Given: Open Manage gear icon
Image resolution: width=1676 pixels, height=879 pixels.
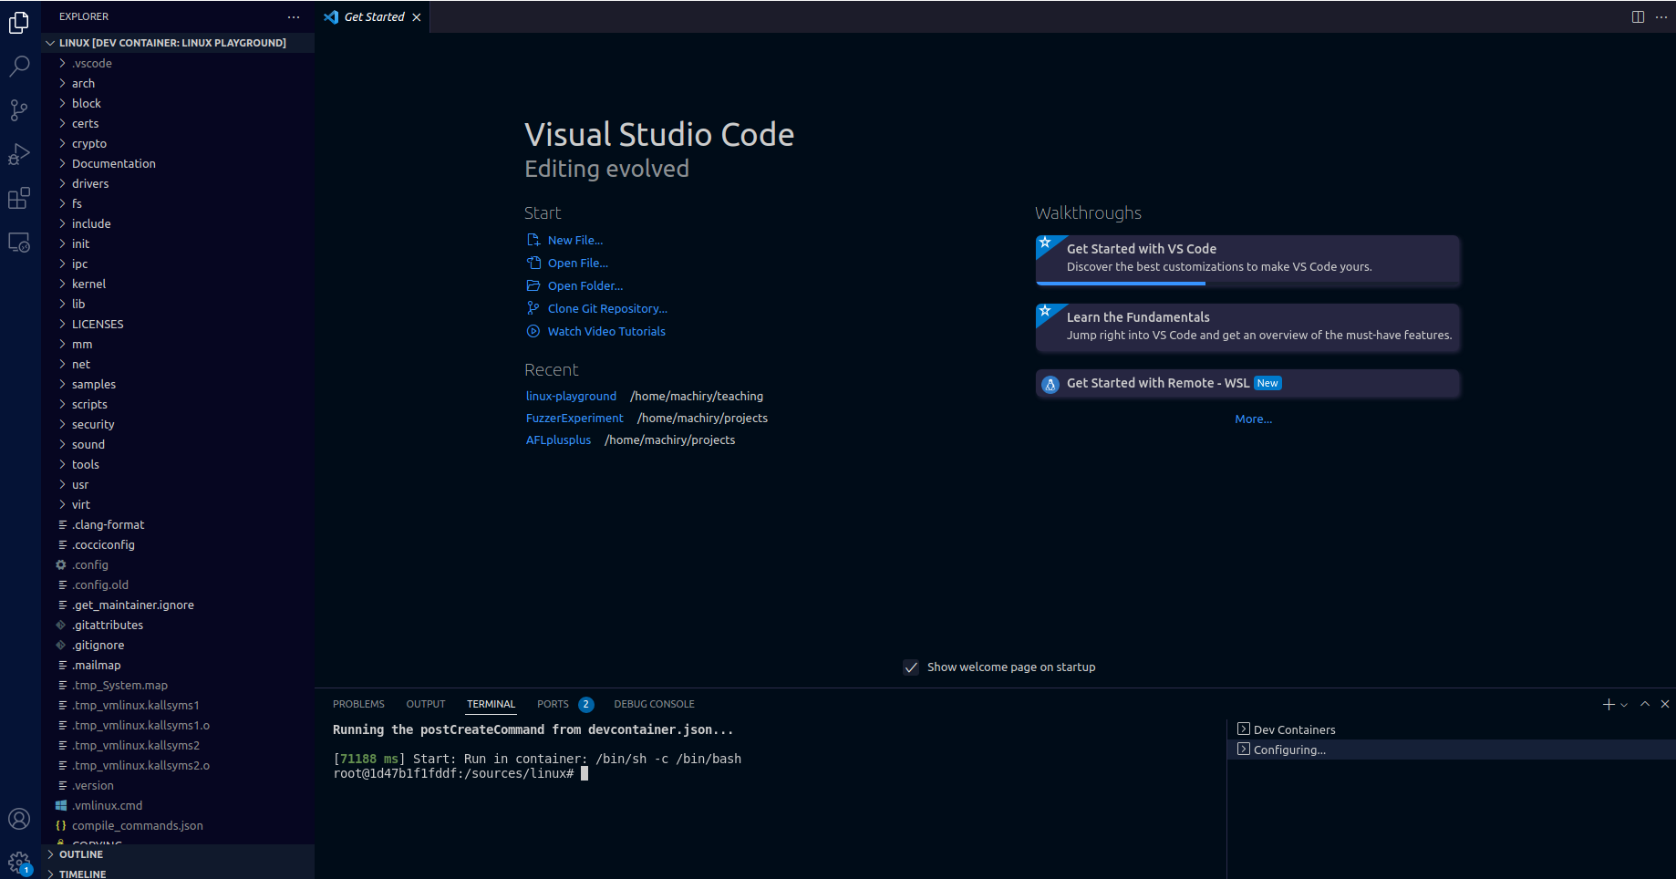Looking at the screenshot, I should coord(19,862).
